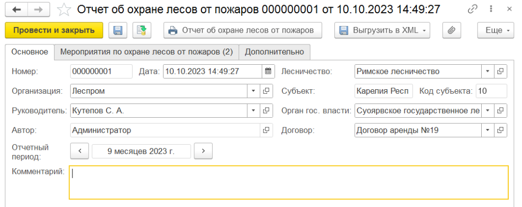This screenshot has height=207, width=522.
Task: Click Договор аренды №19 field text
Action: coord(398,130)
